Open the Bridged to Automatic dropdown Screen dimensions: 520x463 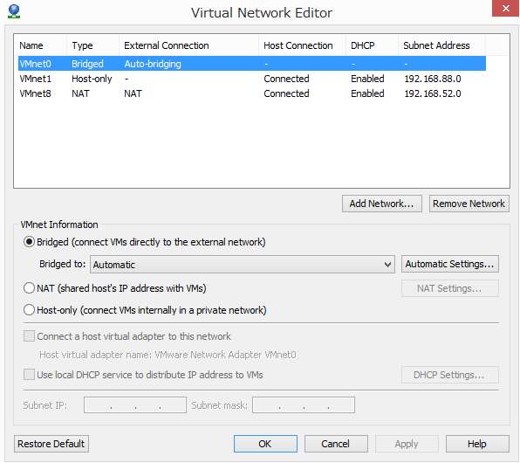(x=243, y=265)
